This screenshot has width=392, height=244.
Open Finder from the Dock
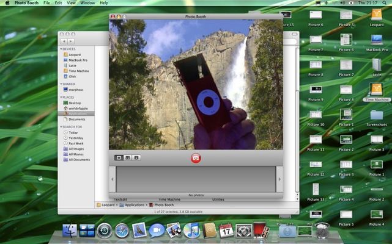coord(70,231)
